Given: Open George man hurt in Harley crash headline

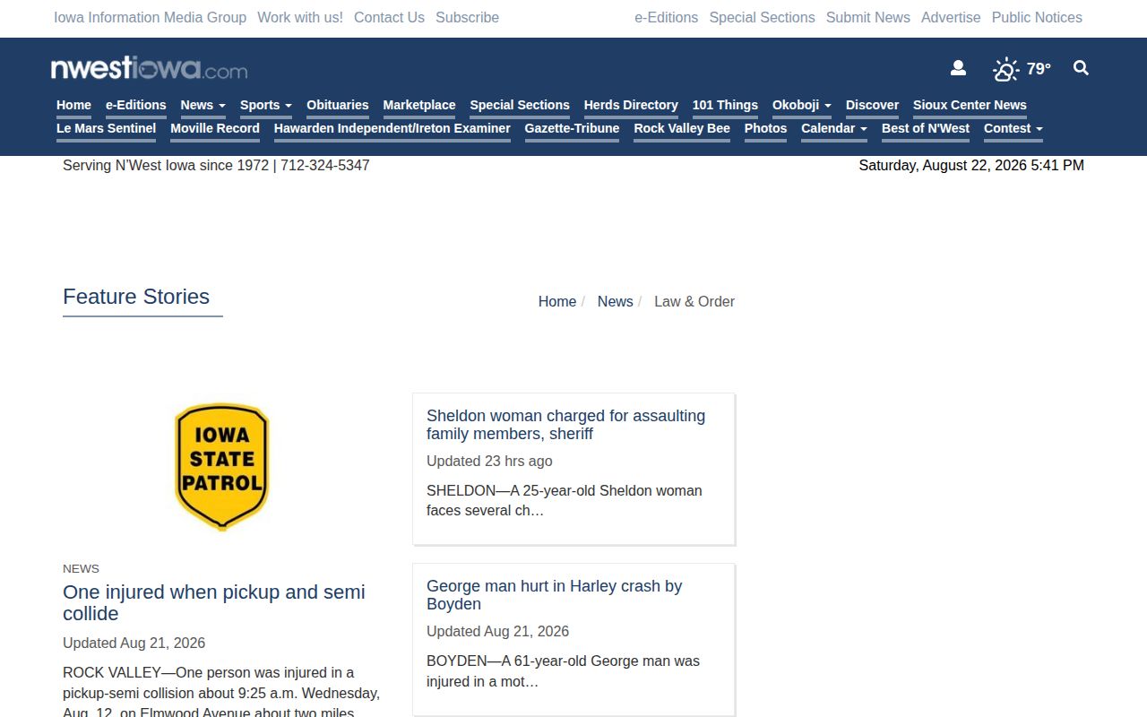Looking at the screenshot, I should [554, 595].
